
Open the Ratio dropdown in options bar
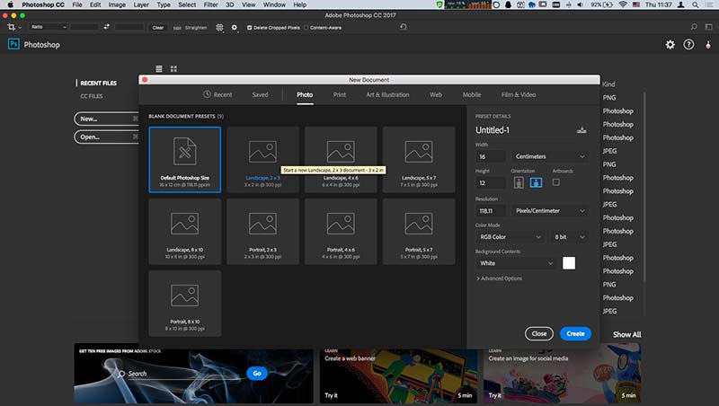[49, 27]
